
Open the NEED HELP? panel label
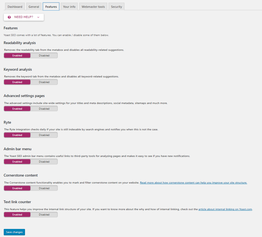pos(24,17)
